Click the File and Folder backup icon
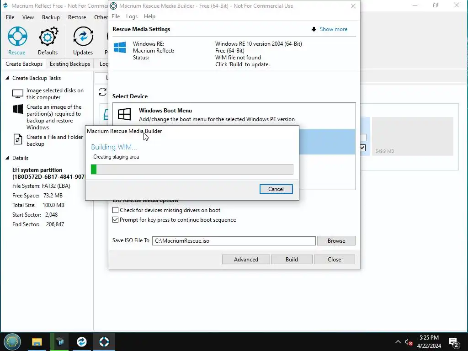The width and height of the screenshot is (468, 351). pyautogui.click(x=18, y=139)
